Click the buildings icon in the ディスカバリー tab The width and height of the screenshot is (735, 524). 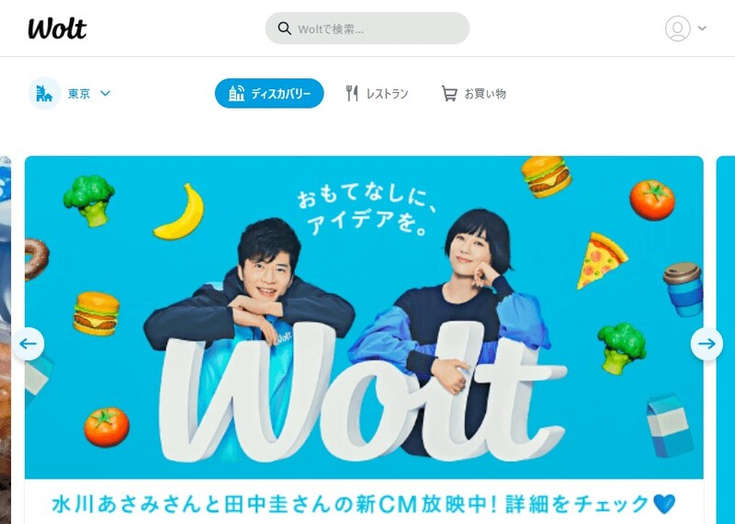pos(236,93)
